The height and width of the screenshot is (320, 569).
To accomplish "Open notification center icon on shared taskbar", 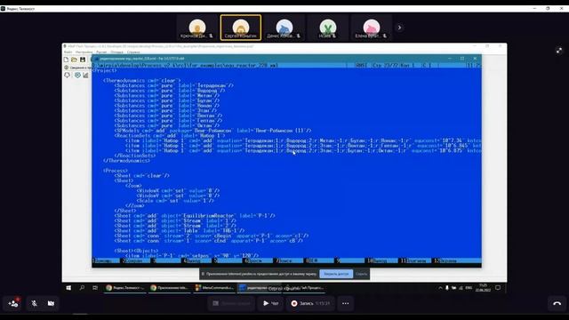I will click(498, 288).
